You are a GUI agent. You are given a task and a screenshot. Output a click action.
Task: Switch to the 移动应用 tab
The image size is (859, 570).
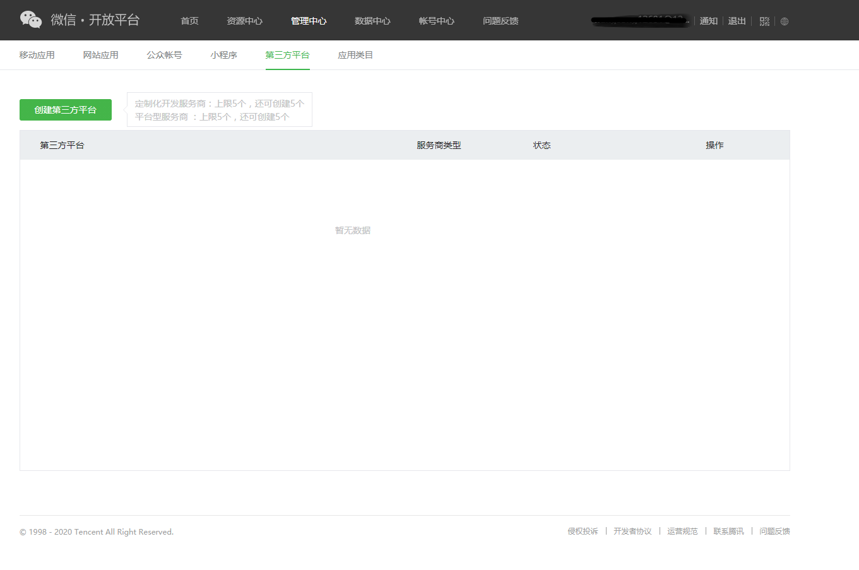(37, 55)
